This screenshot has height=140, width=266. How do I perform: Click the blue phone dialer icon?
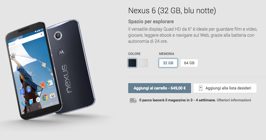tap(24, 104)
